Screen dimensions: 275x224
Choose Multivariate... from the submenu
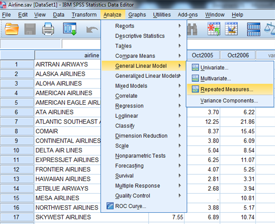point(230,78)
